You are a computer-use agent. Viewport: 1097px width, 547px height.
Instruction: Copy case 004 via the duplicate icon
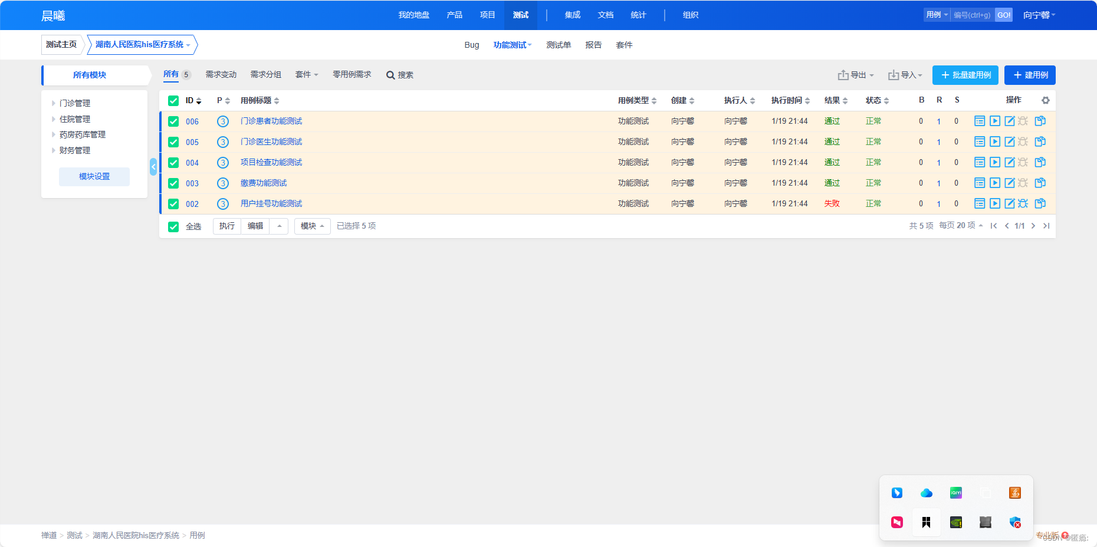point(1040,162)
